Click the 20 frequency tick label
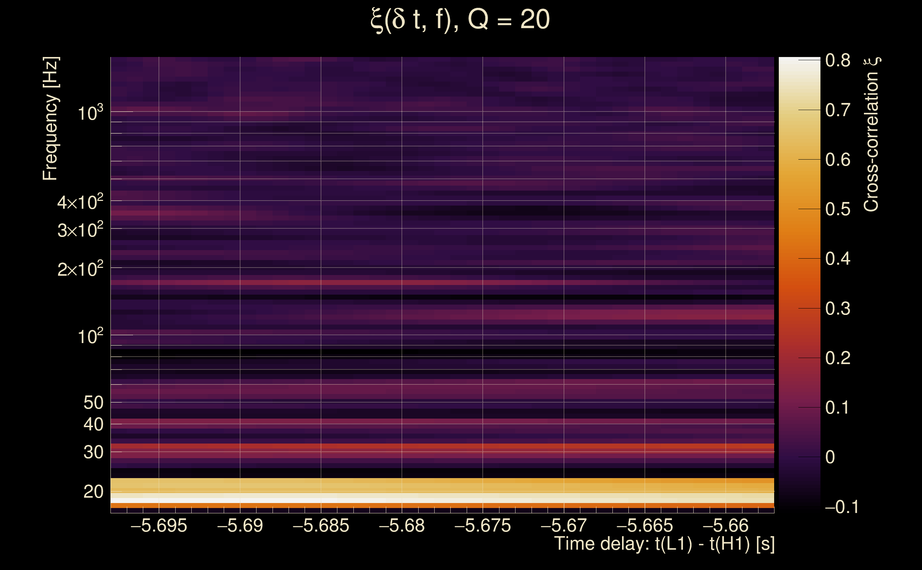Screen dimensions: 922x570 coord(93,492)
